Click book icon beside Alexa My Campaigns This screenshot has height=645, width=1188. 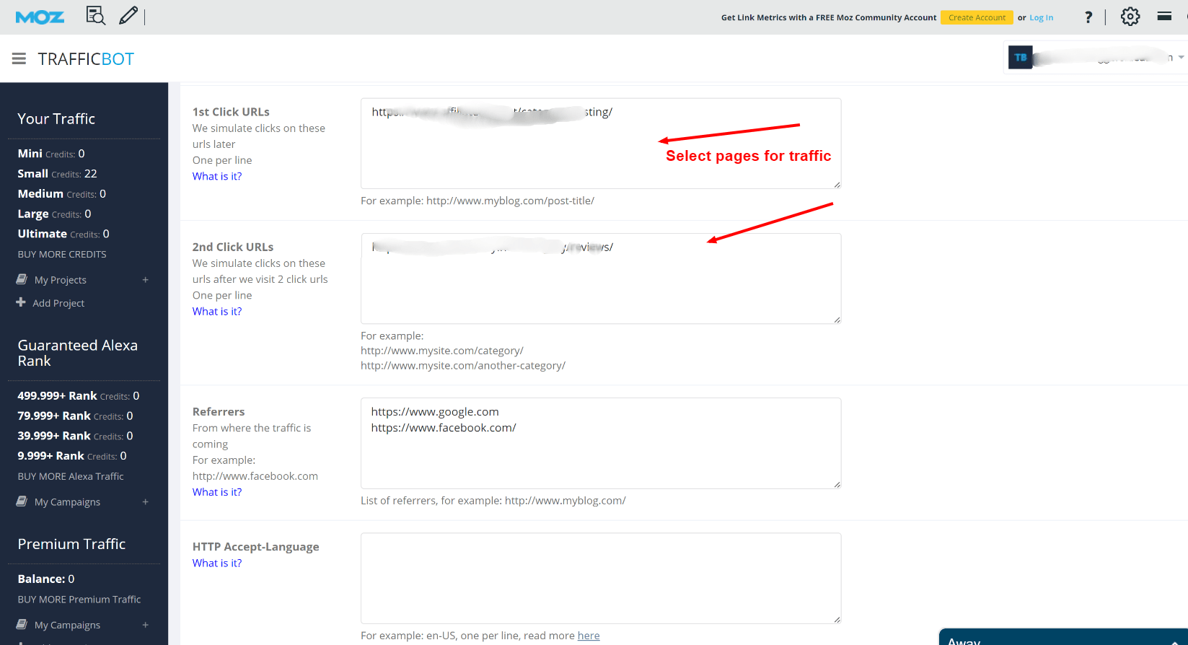[22, 501]
